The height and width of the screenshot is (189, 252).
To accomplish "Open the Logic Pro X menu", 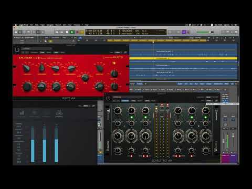I will click(24, 25).
